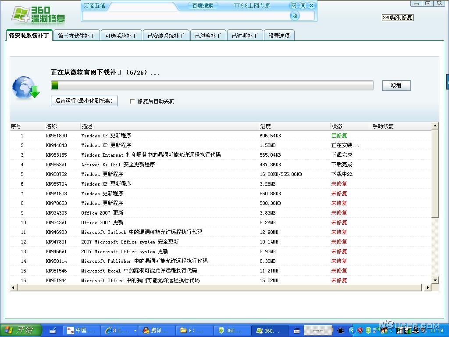Click the globe download icon
Viewport: 449px width, 337px height.
tap(26, 88)
